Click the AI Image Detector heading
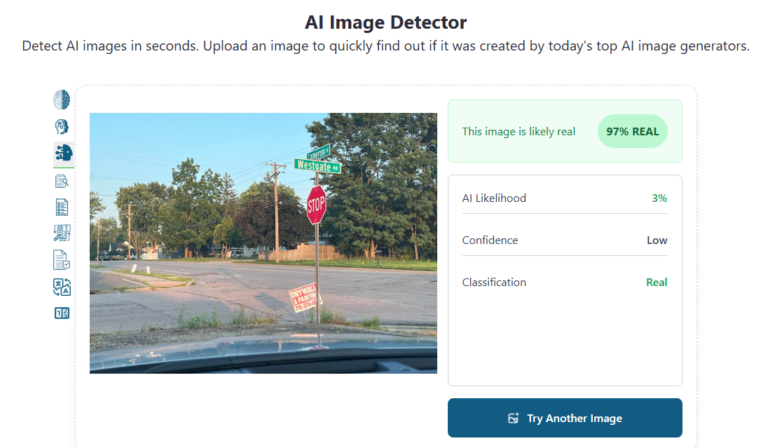The width and height of the screenshot is (775, 448). point(385,22)
